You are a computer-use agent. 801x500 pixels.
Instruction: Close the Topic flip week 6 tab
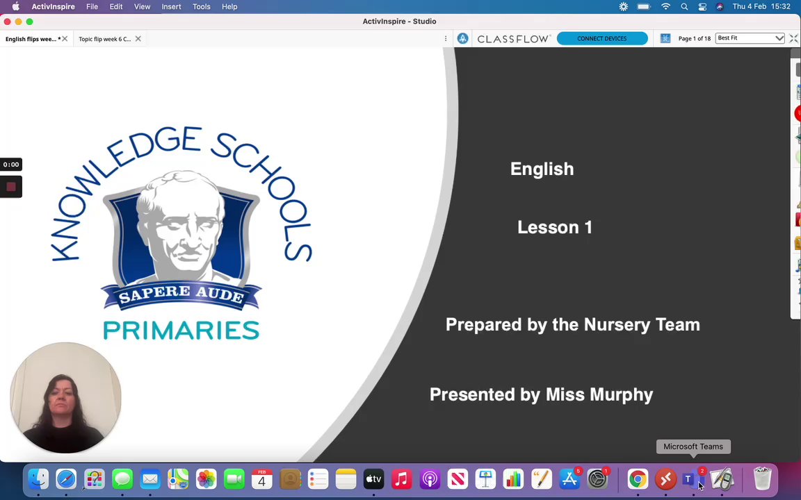[x=138, y=39]
